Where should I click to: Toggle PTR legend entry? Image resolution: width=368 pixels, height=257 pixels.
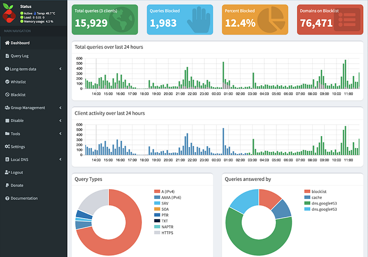[x=161, y=215]
